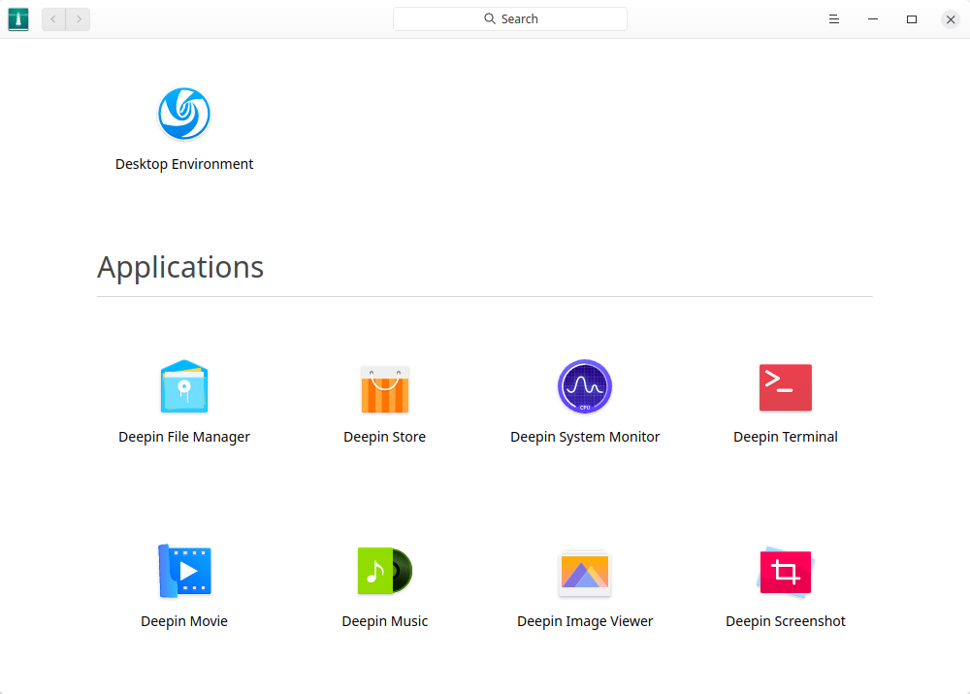Open the Deepin Music icon
This screenshot has height=694, width=970.
(x=385, y=571)
